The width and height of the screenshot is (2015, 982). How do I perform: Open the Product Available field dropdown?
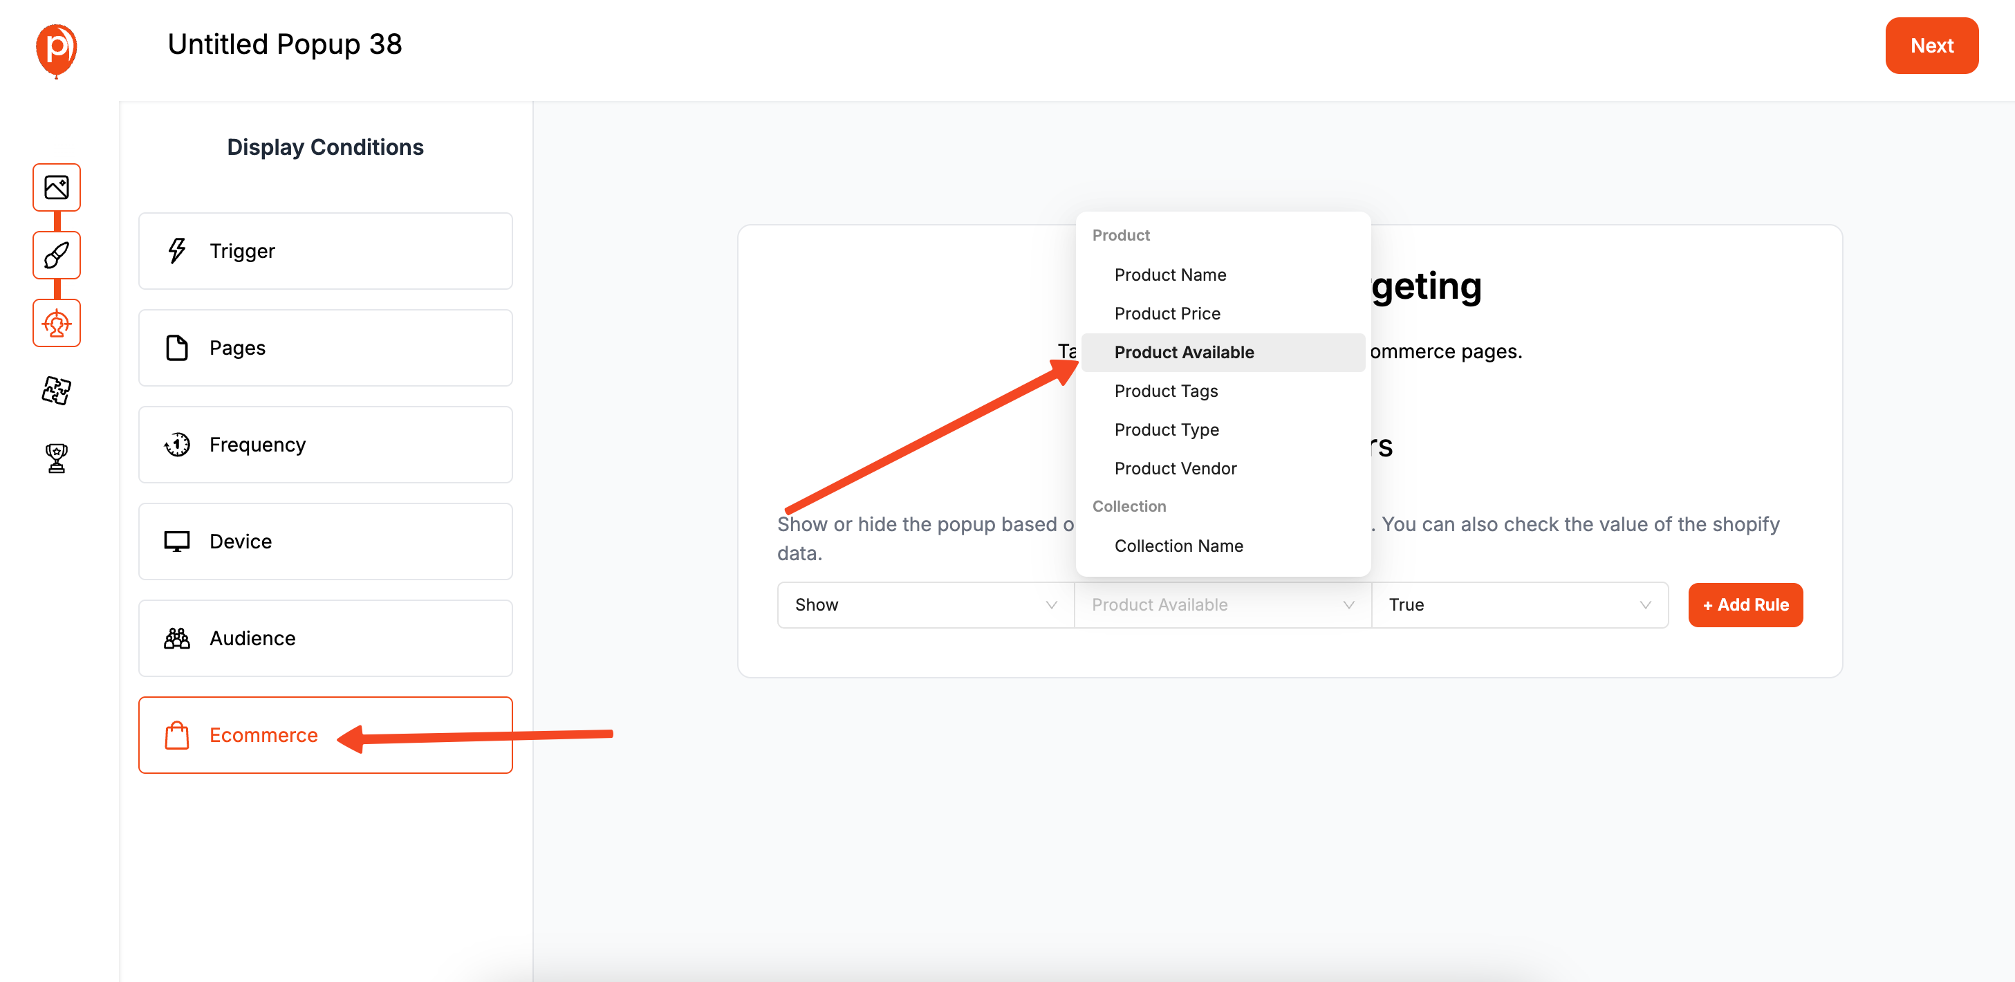(1223, 605)
